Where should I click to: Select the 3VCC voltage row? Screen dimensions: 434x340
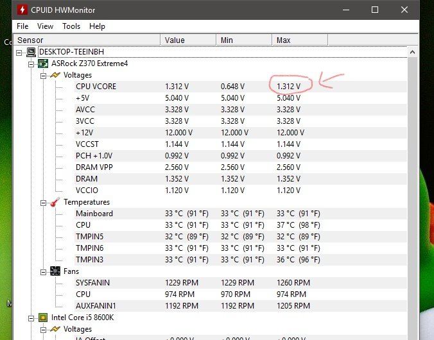pos(240,121)
